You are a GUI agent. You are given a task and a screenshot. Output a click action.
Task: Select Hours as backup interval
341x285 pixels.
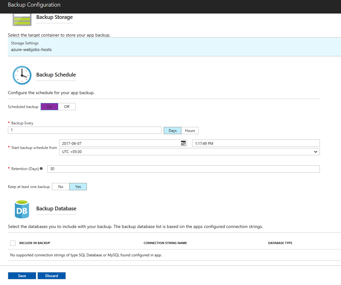[x=190, y=131]
